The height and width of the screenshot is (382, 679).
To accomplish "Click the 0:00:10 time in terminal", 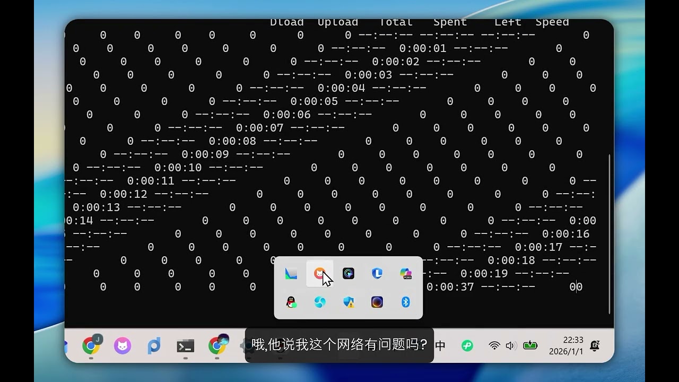I will [178, 168].
